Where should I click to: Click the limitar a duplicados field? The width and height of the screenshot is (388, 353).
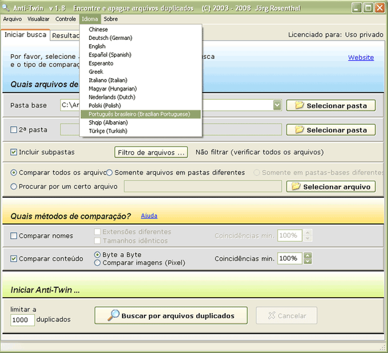coord(22,320)
